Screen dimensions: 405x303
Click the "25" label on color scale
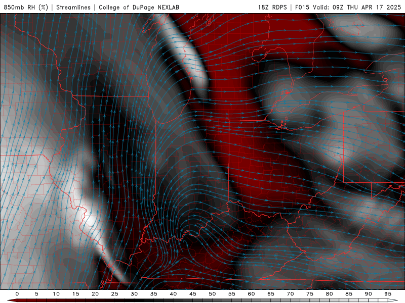click(x=115, y=294)
